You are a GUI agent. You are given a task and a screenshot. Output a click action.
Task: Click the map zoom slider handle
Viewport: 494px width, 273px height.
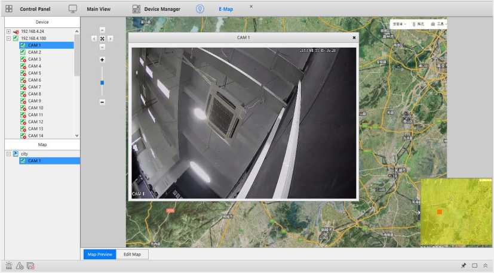click(x=102, y=83)
